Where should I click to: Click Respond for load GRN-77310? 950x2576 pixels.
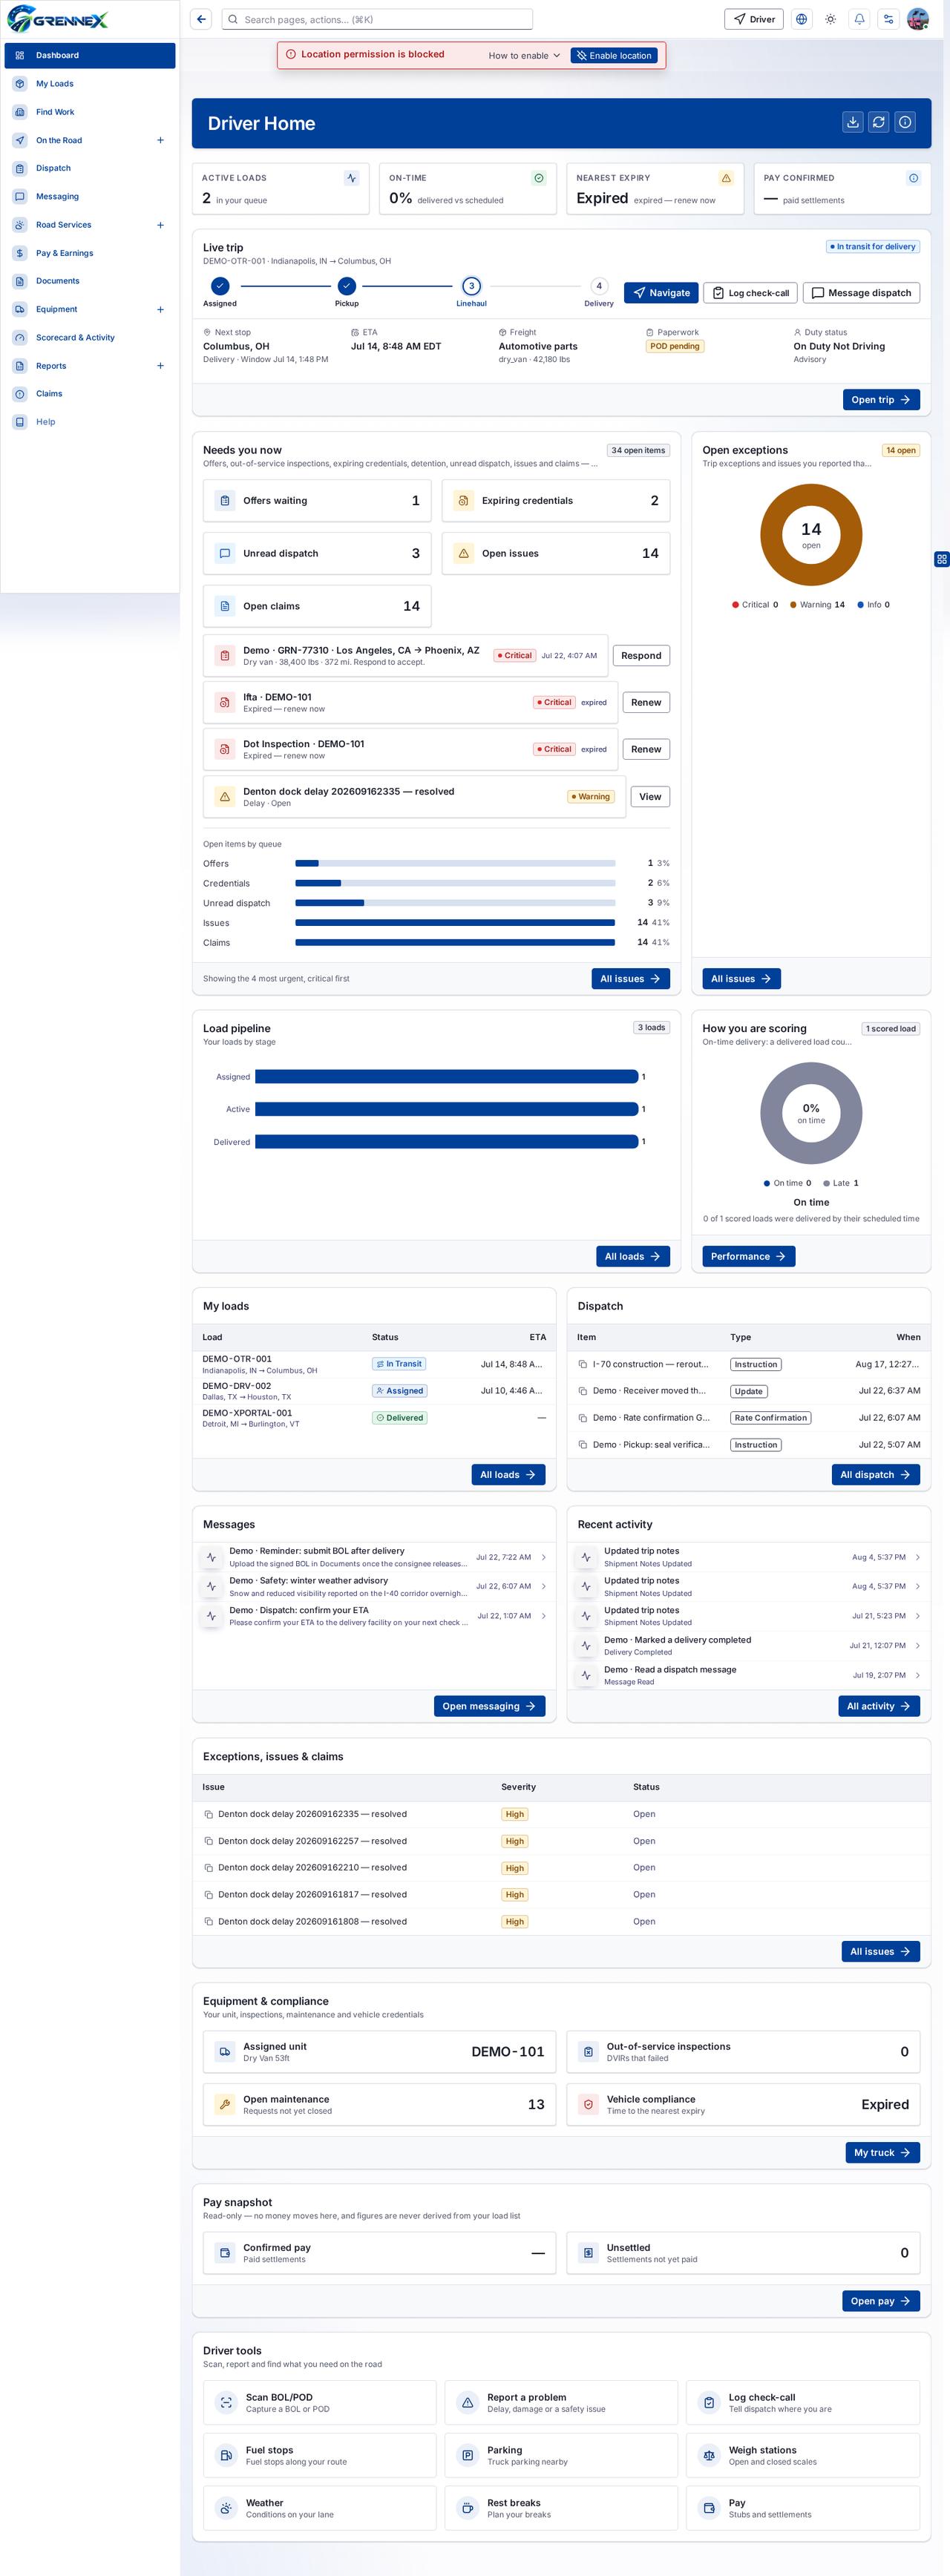pyautogui.click(x=641, y=656)
